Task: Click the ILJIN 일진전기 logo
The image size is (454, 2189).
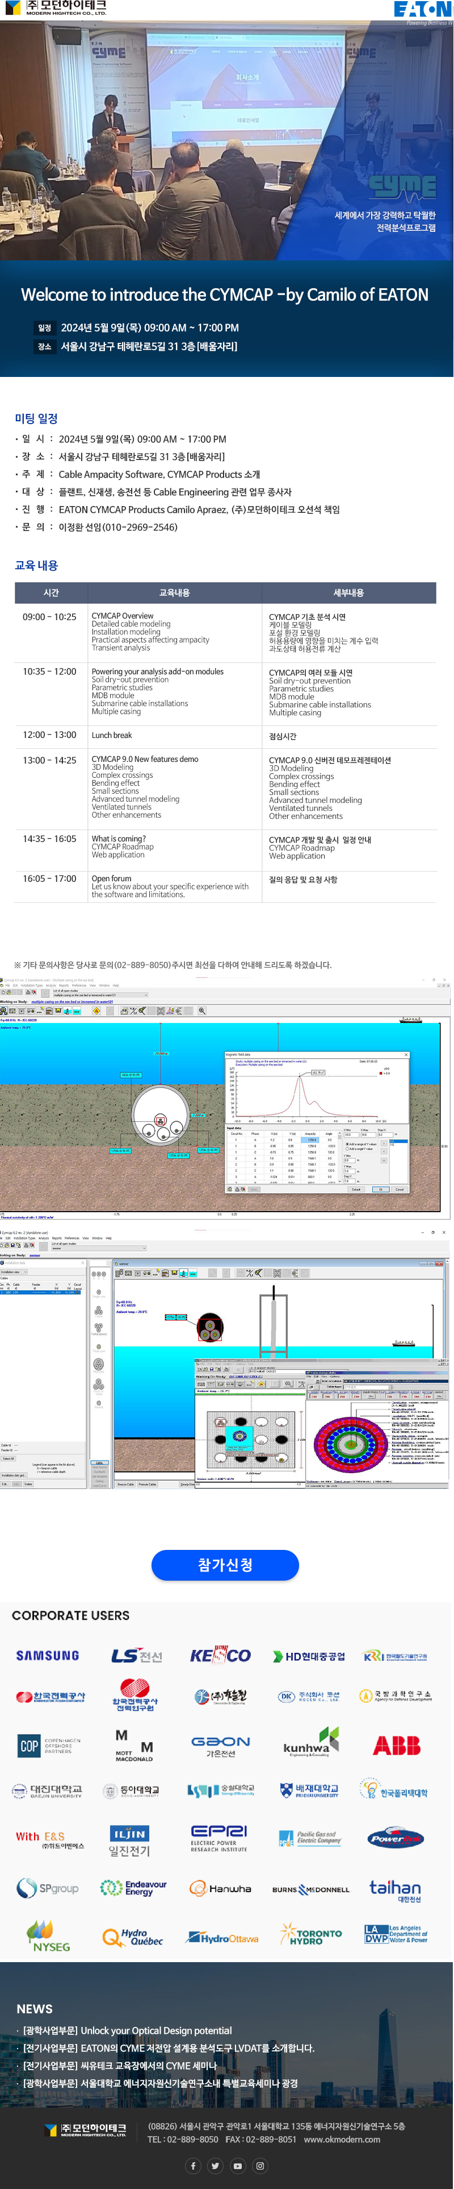Action: (130, 1840)
